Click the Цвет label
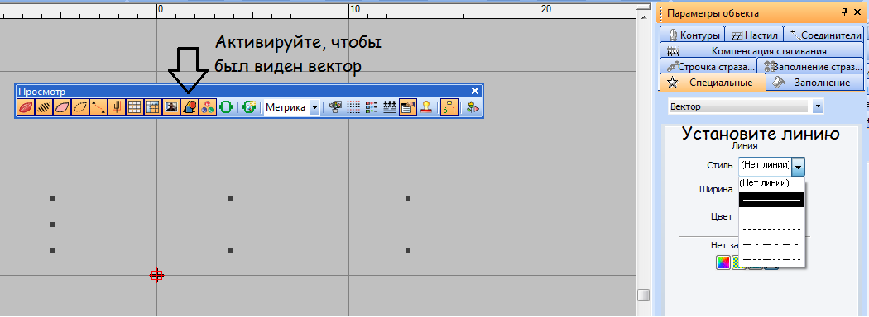Image resolution: width=869 pixels, height=317 pixels. (722, 216)
